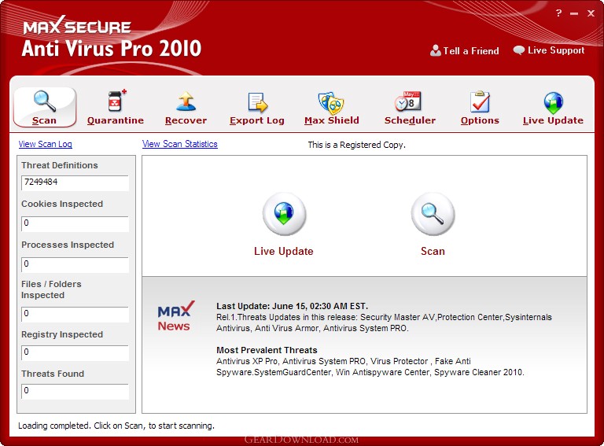Viewport: 604px width, 446px height.
Task: Open View Scan Statistics link
Action: [180, 144]
